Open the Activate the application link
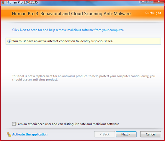165x141 pixels. pos(30,134)
